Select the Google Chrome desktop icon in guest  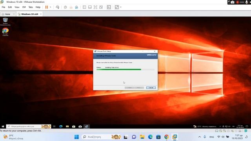coord(5,32)
